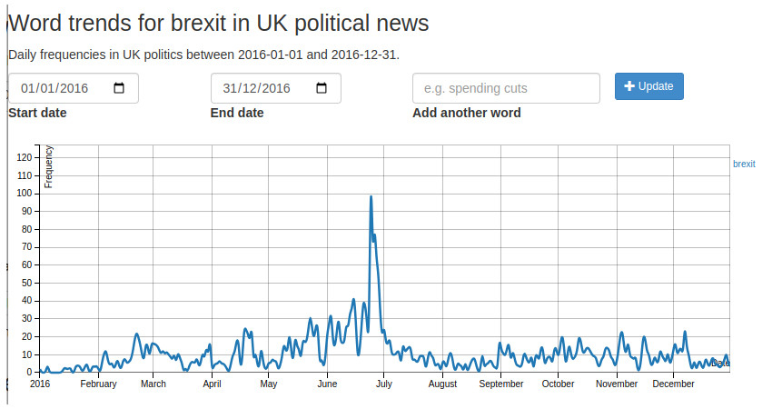Open the Start date calendar picker icon
The image size is (772, 409).
119,88
